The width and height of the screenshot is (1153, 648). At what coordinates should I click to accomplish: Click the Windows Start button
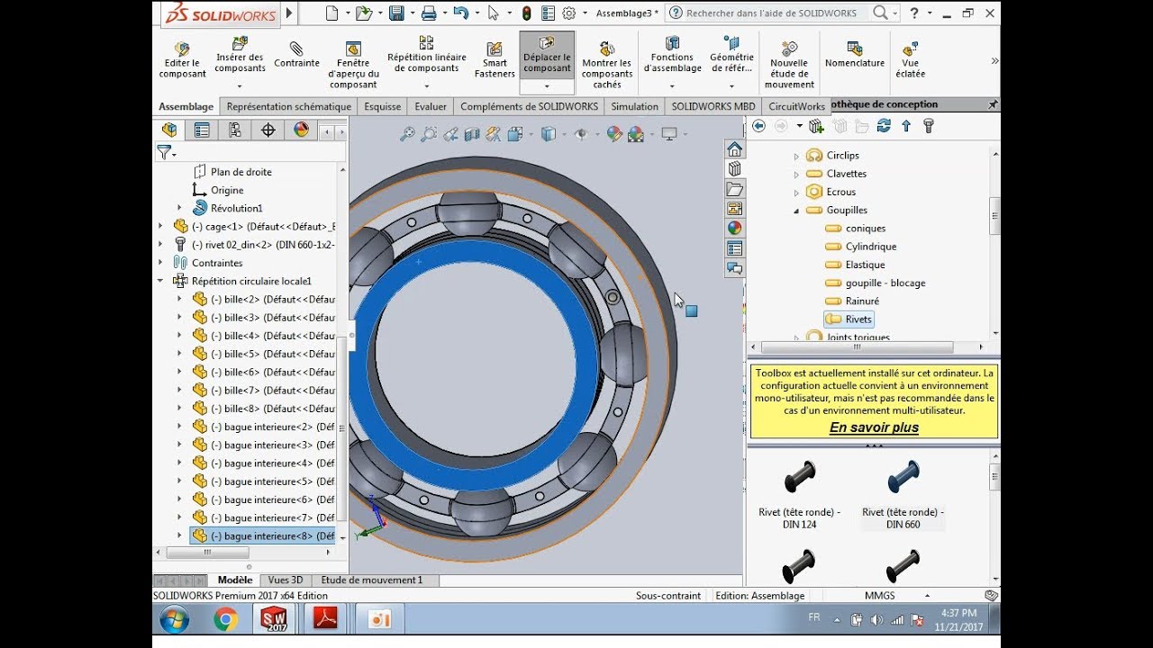[174, 619]
